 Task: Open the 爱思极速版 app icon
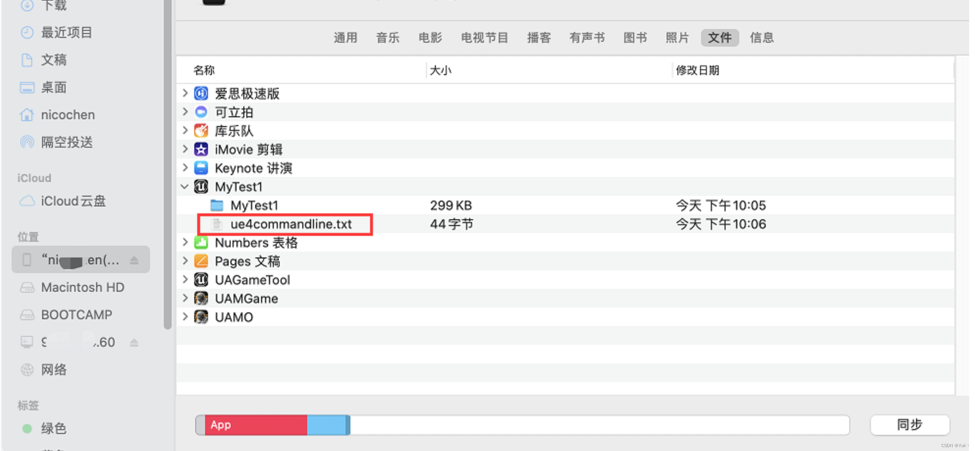[x=201, y=93]
